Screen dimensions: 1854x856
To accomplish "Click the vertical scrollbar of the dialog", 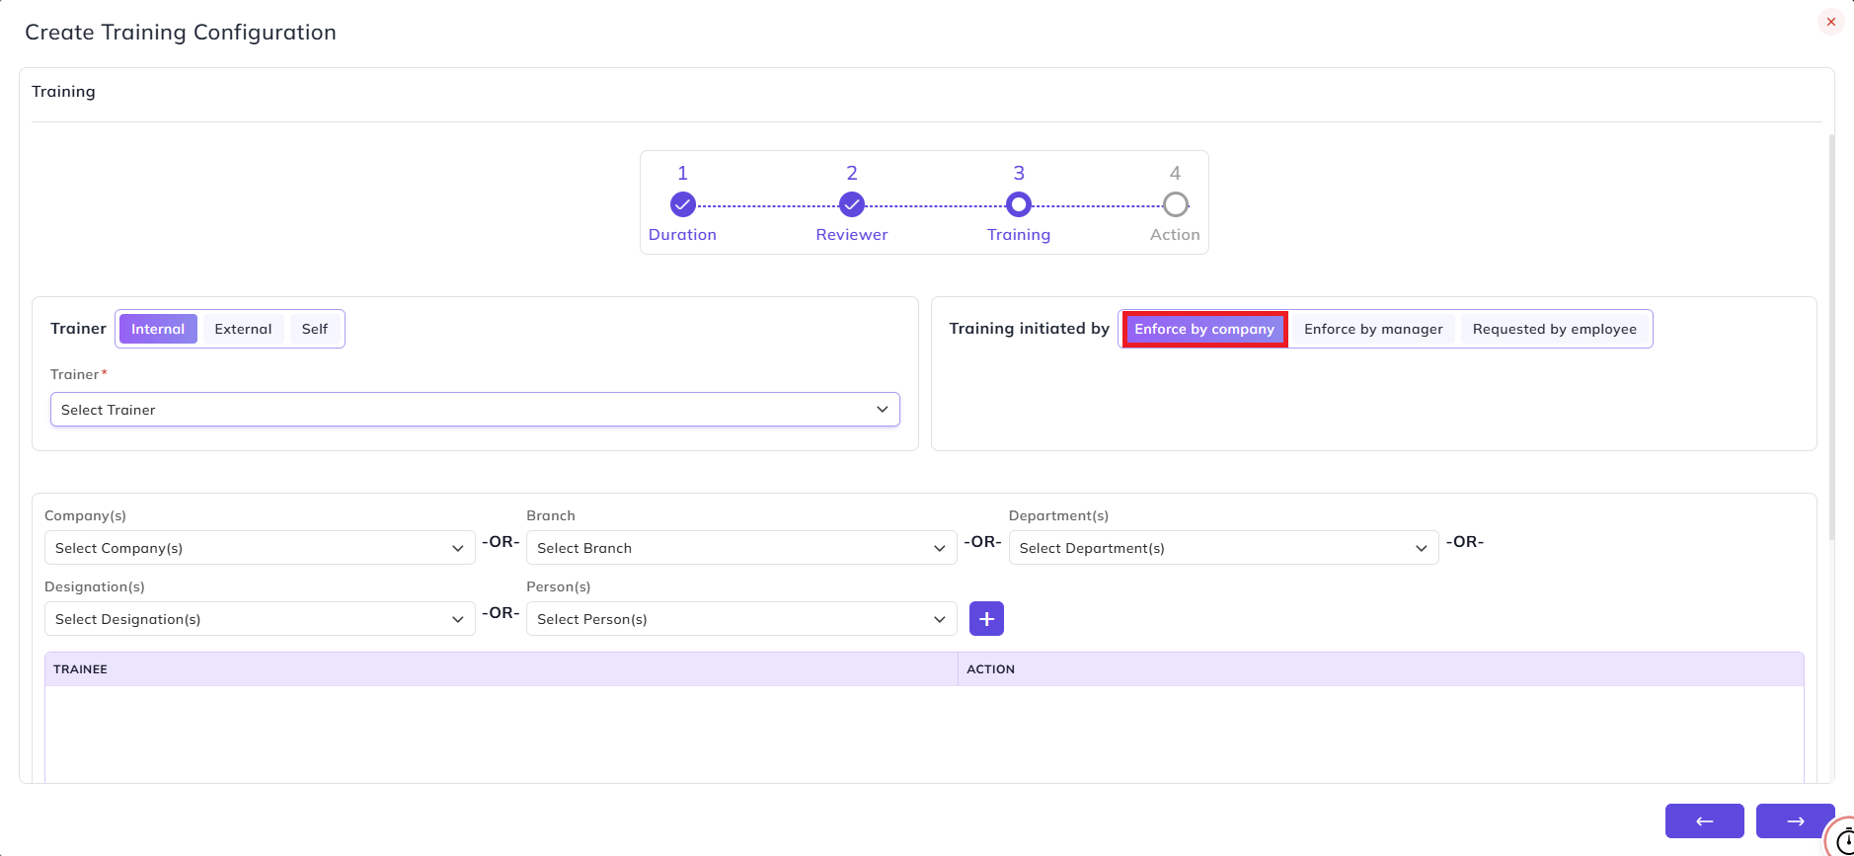I will 1831,336.
